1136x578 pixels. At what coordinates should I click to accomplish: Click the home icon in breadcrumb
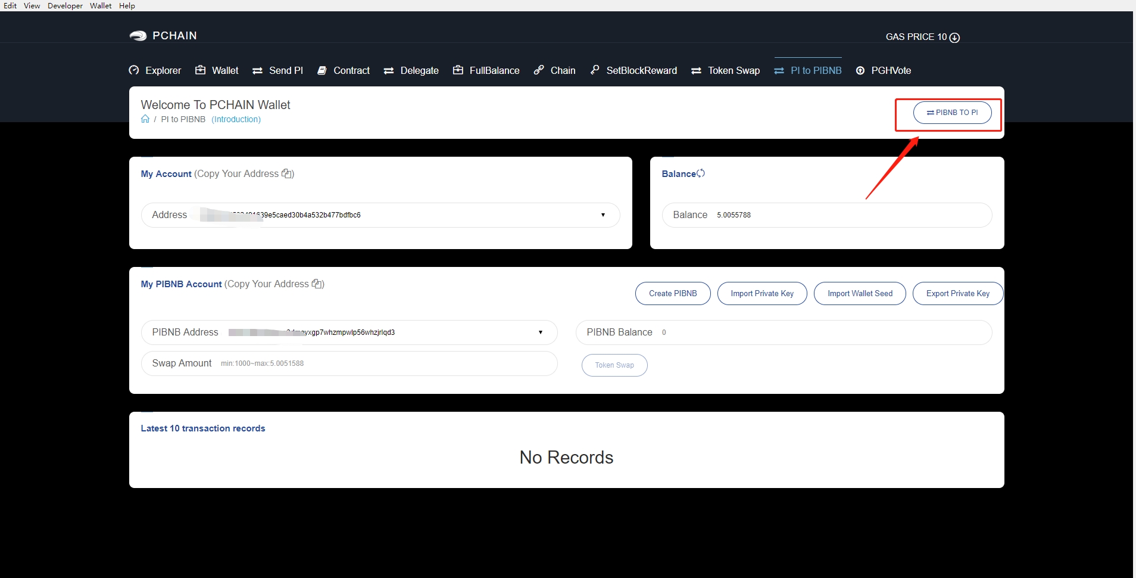pos(145,119)
